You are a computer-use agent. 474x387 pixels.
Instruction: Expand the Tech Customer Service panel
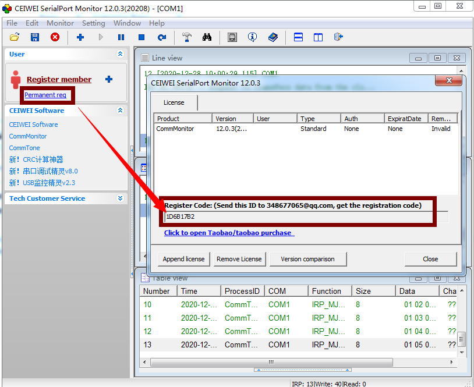121,198
